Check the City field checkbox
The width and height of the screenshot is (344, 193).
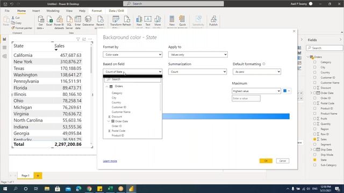point(315,67)
